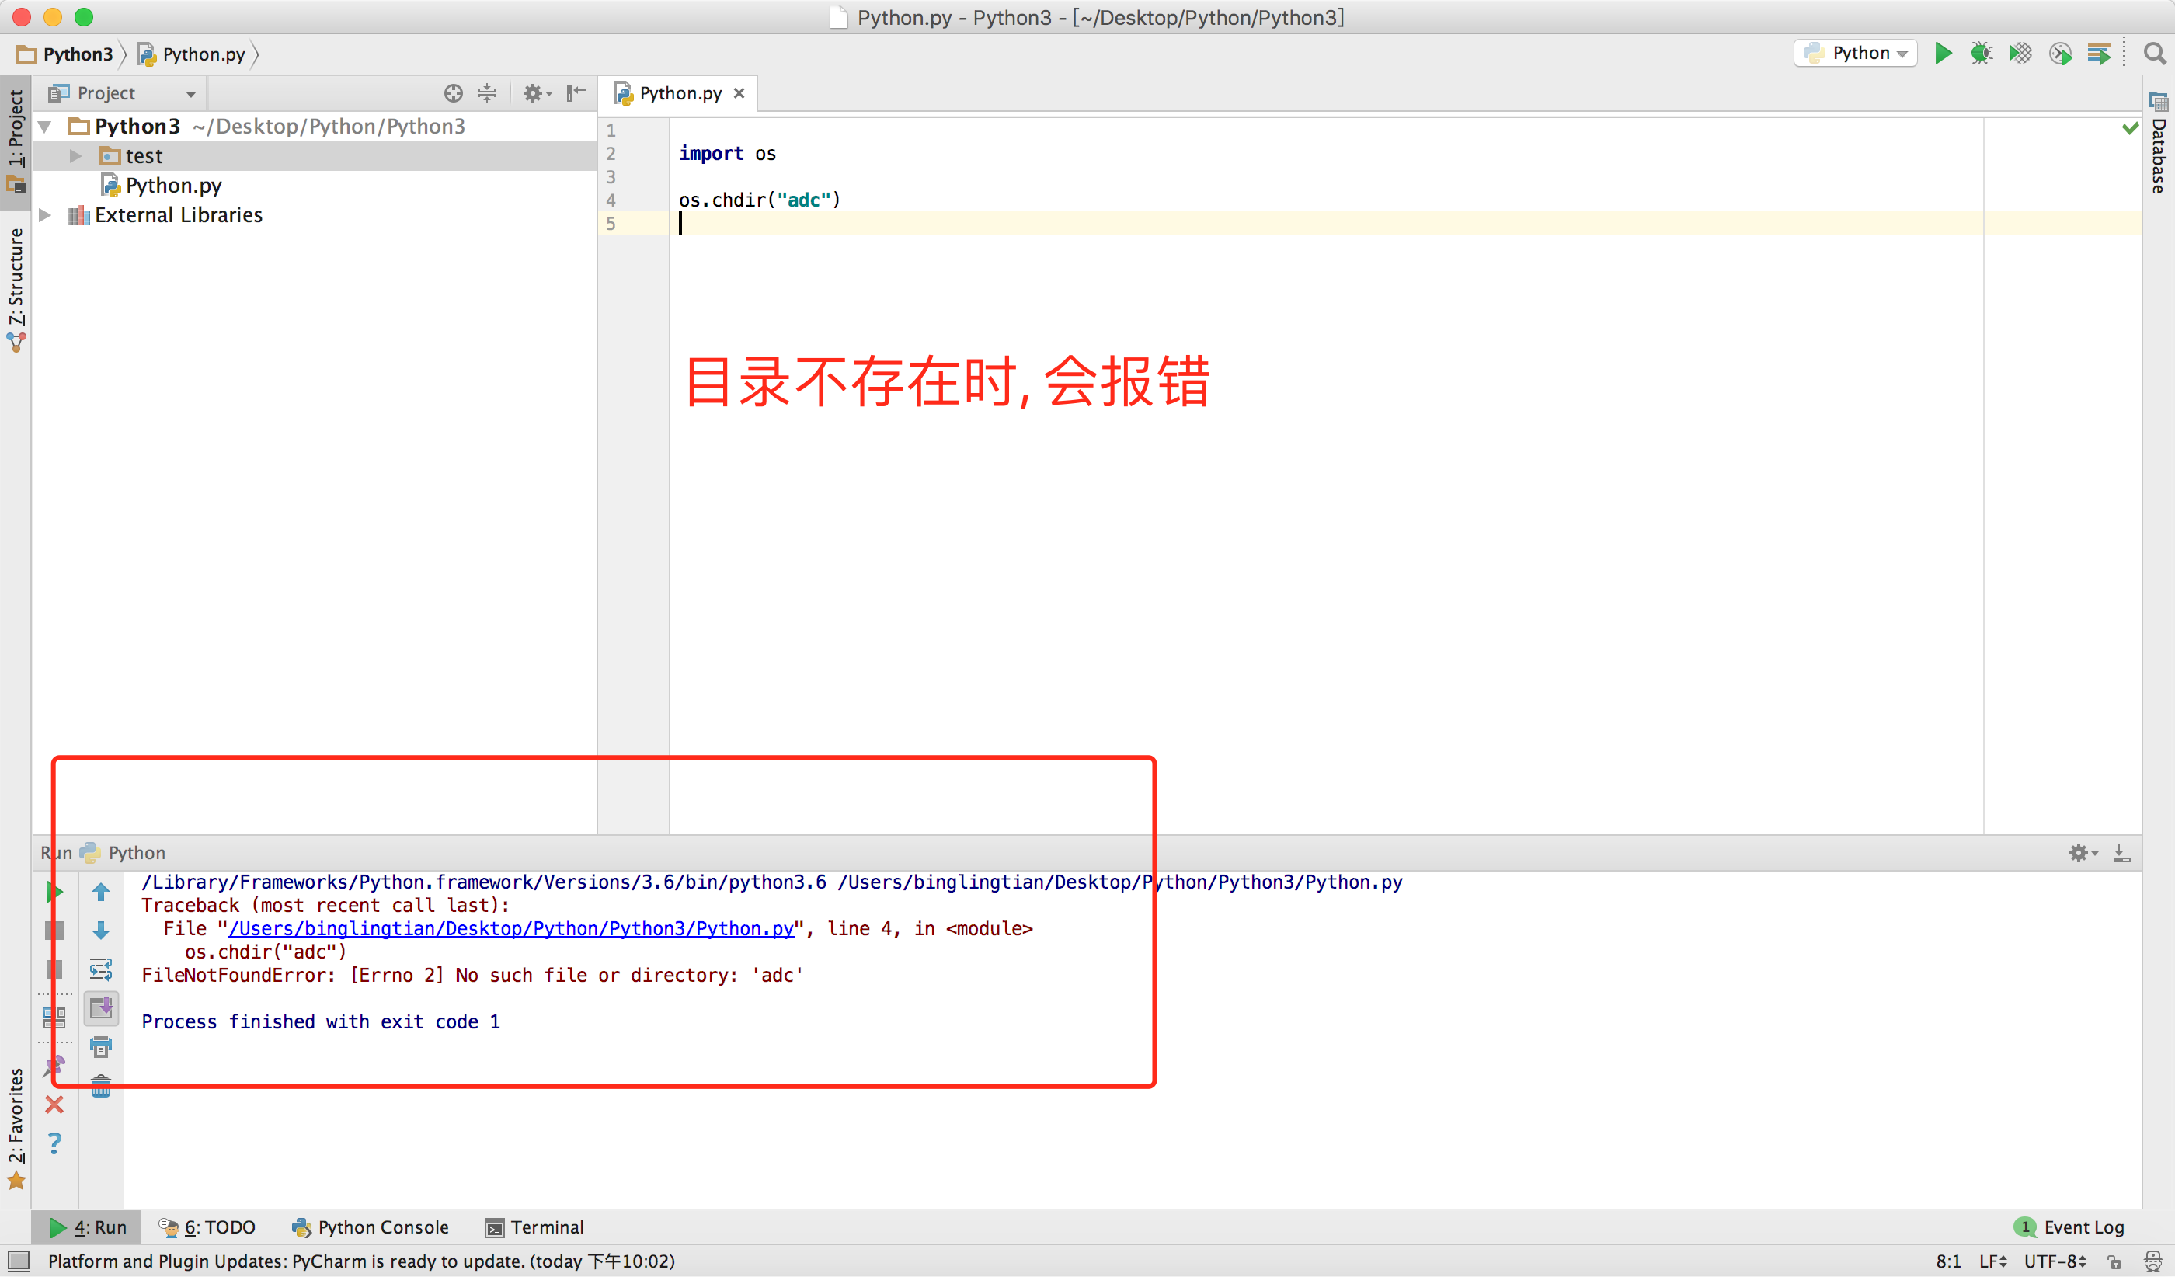Viewport: 2175px width, 1277px height.
Task: Expand External Libraries node
Action: (45, 215)
